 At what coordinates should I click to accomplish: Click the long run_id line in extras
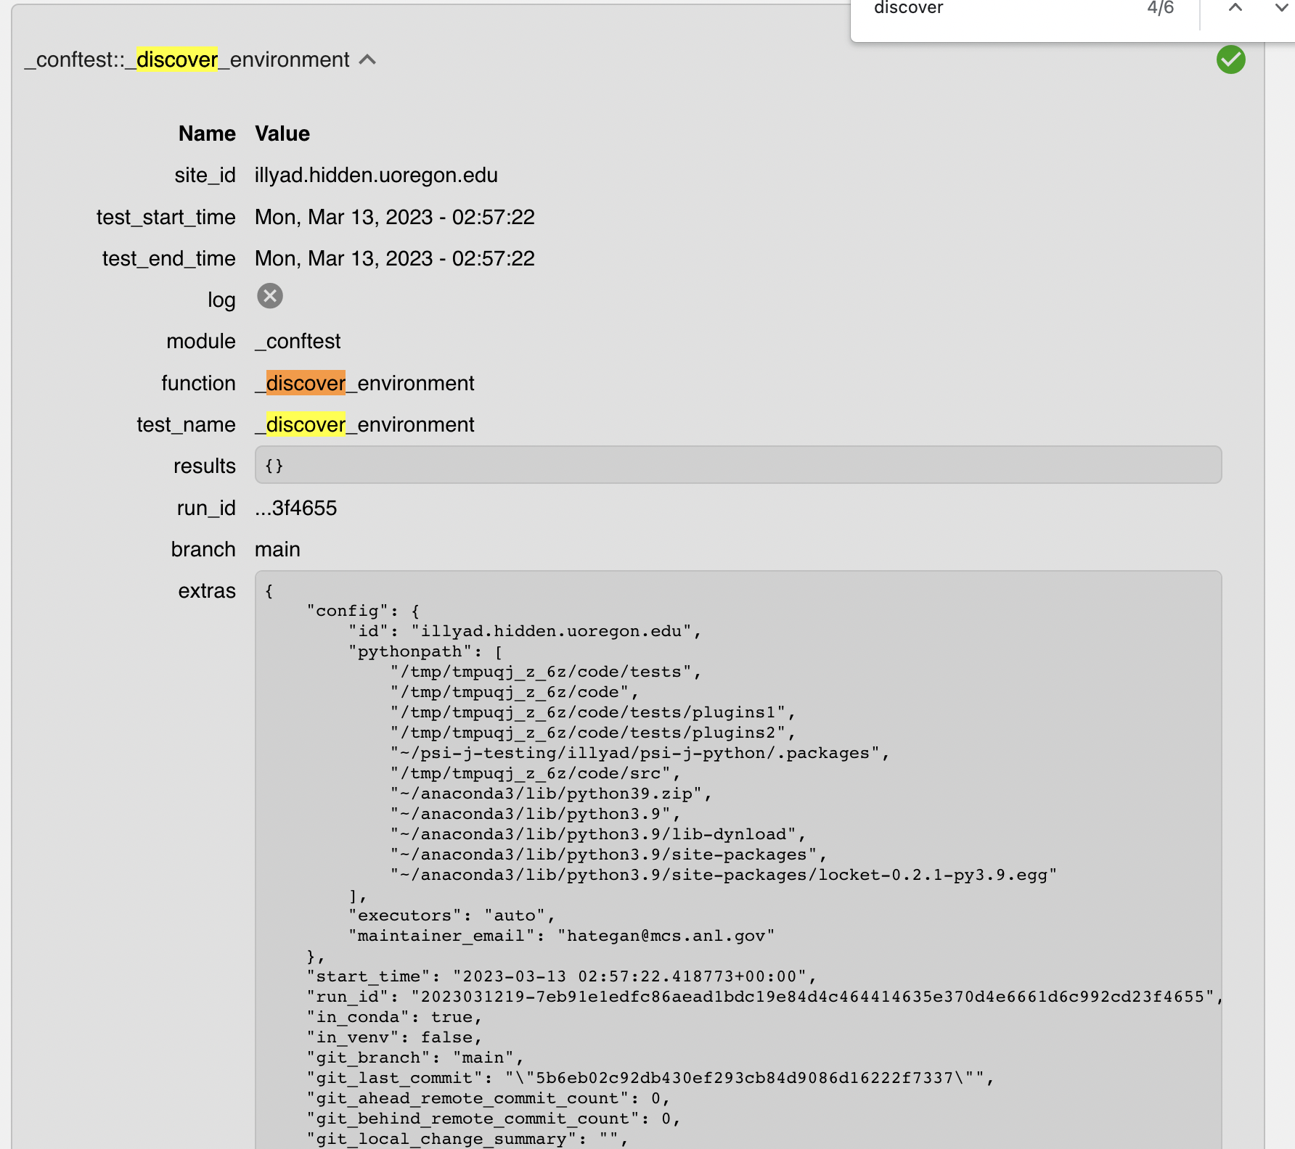point(765,997)
